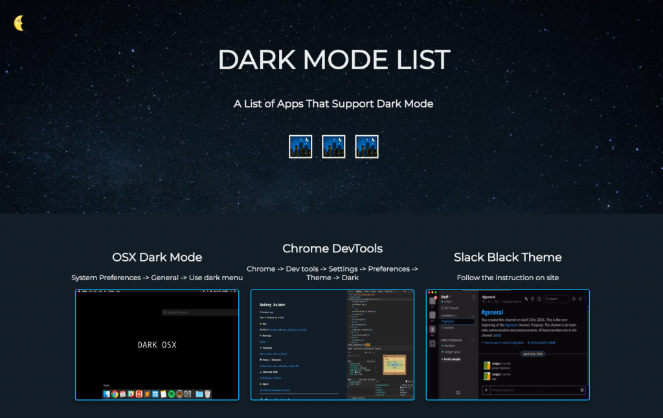Click the OSX Dark Mode heading

click(157, 257)
